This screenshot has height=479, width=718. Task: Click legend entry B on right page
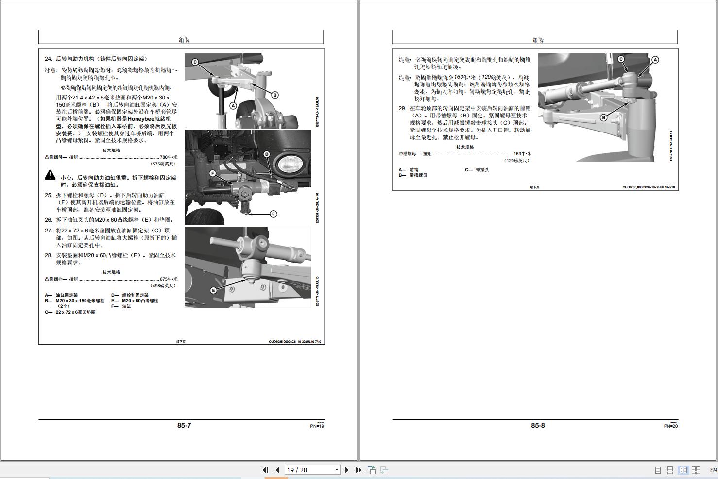[413, 175]
